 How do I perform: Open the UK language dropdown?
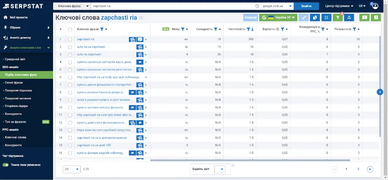[x=362, y=6]
